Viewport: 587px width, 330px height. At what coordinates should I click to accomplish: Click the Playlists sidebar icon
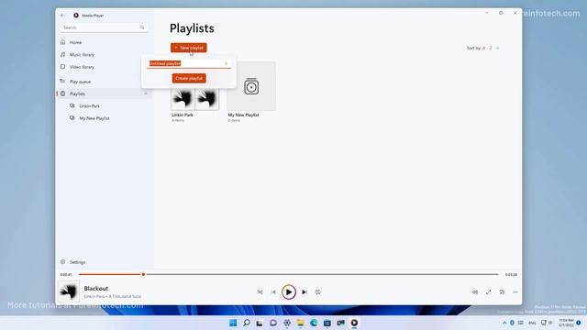63,93
